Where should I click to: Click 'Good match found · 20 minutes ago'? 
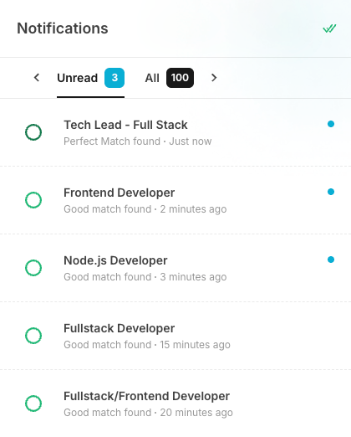click(x=148, y=413)
